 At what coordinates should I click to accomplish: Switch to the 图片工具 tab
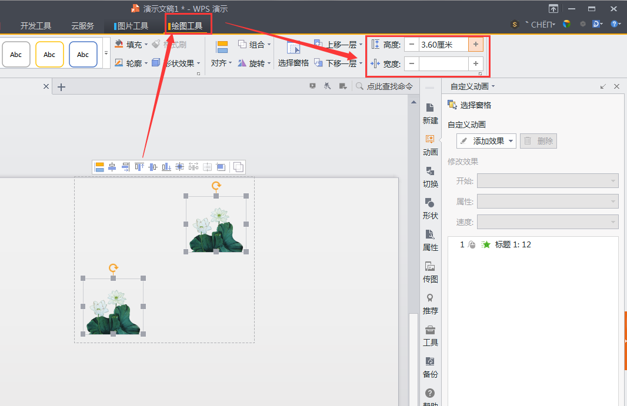pos(132,26)
